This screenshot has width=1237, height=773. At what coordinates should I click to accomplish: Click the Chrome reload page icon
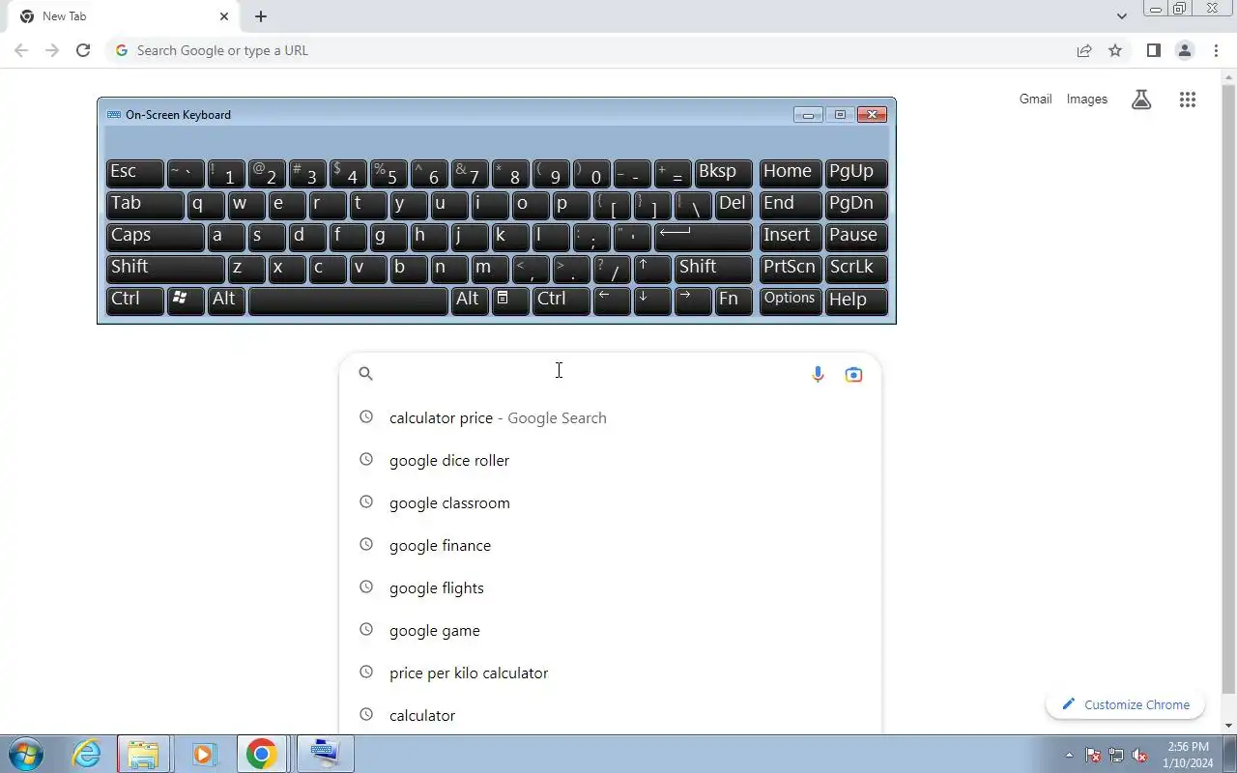pyautogui.click(x=83, y=50)
